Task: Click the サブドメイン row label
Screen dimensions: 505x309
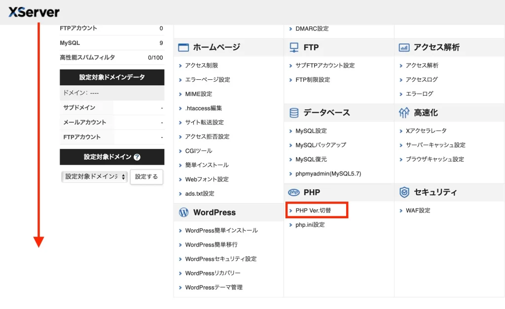Action: tap(79, 107)
